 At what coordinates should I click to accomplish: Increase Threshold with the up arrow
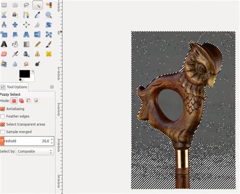(52, 139)
